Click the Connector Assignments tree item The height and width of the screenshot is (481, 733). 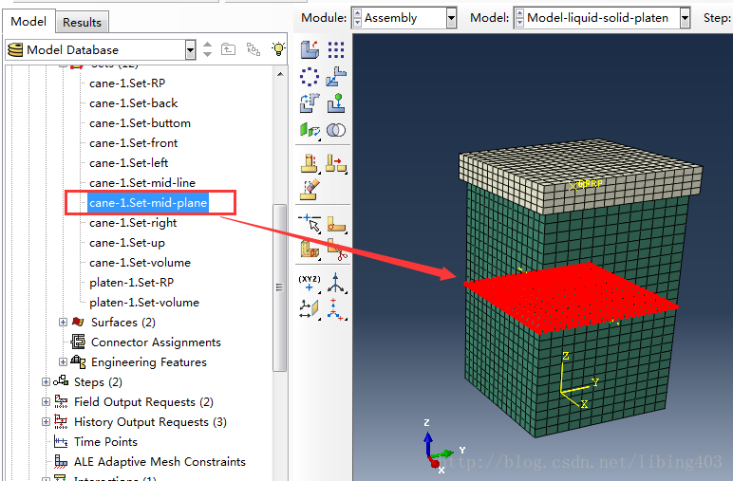tap(156, 342)
